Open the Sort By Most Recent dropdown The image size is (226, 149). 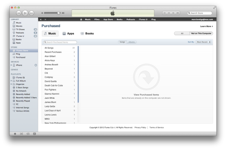tap(203, 42)
